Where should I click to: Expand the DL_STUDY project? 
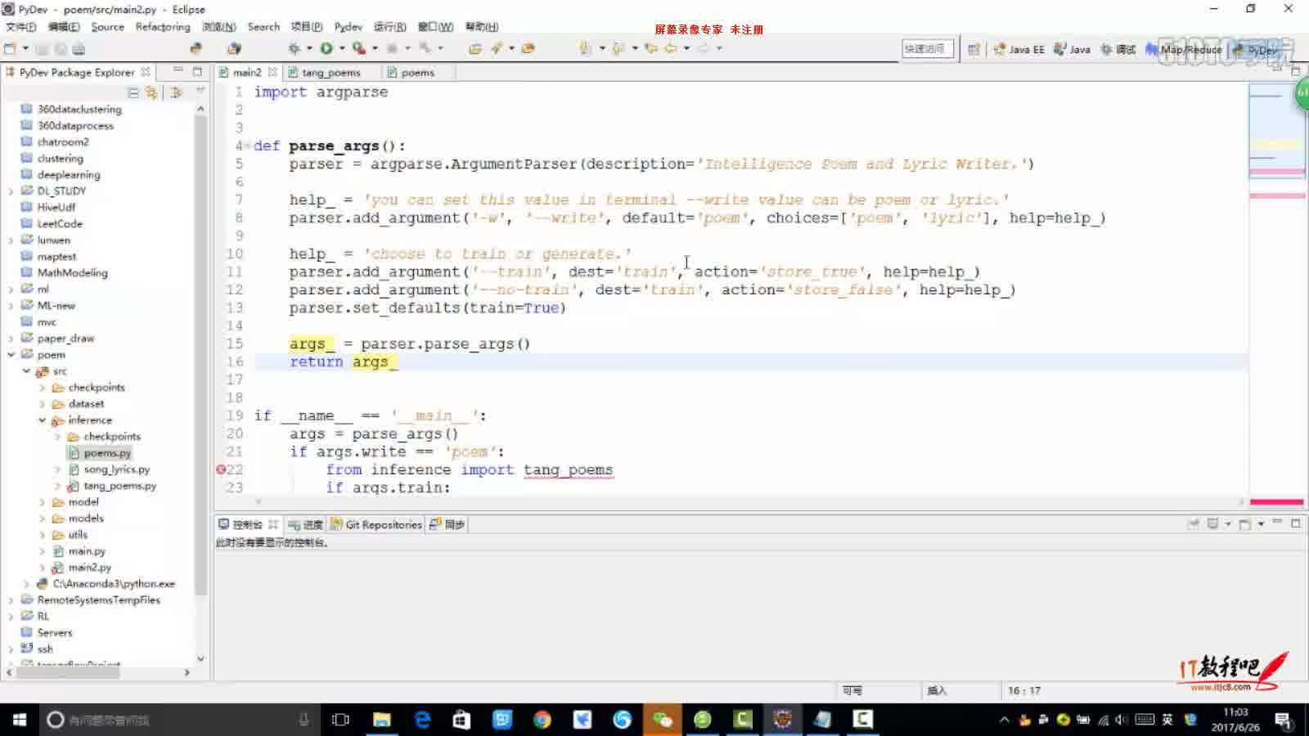11,191
